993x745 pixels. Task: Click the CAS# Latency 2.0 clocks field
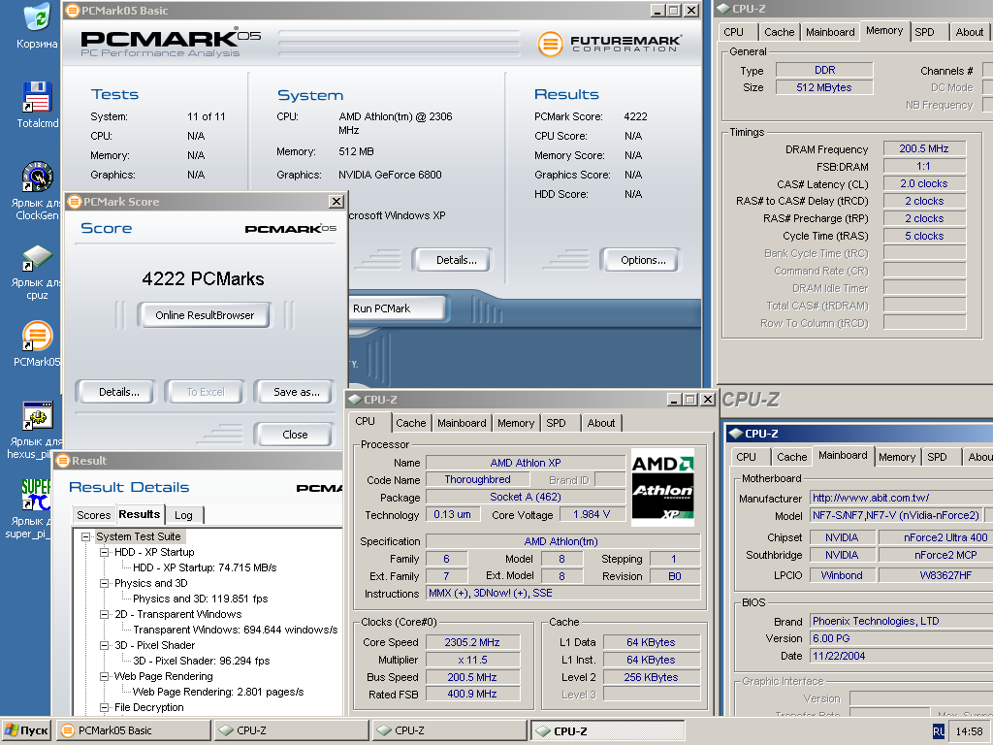click(924, 183)
